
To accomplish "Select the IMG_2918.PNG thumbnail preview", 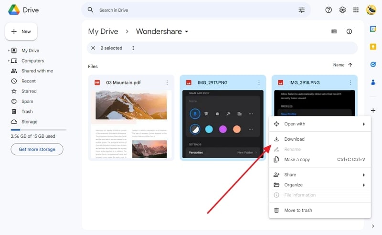I will point(315,103).
